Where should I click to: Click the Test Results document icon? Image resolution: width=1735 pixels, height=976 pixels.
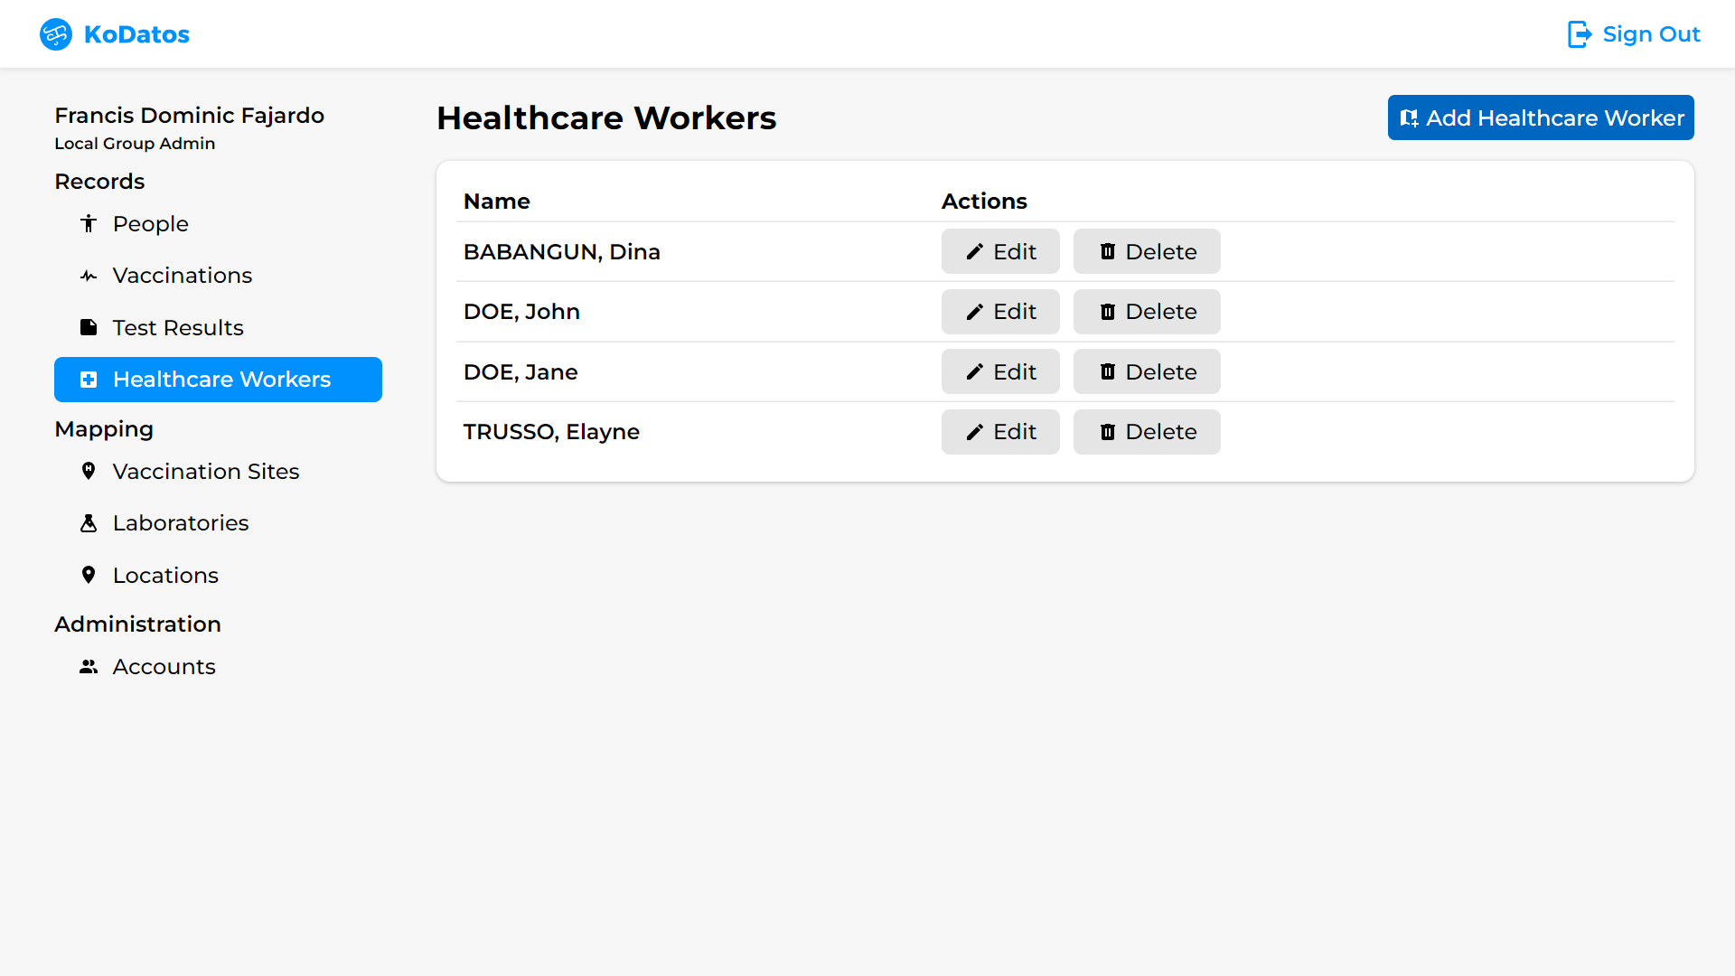[89, 327]
